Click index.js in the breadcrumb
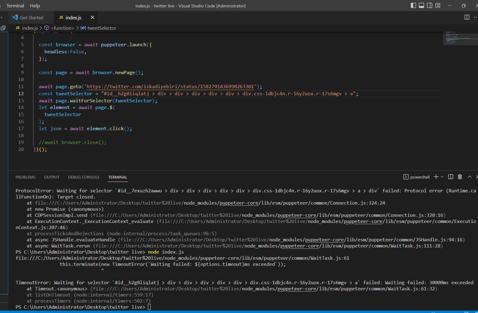Screen dimensions: 478x313 (30, 28)
